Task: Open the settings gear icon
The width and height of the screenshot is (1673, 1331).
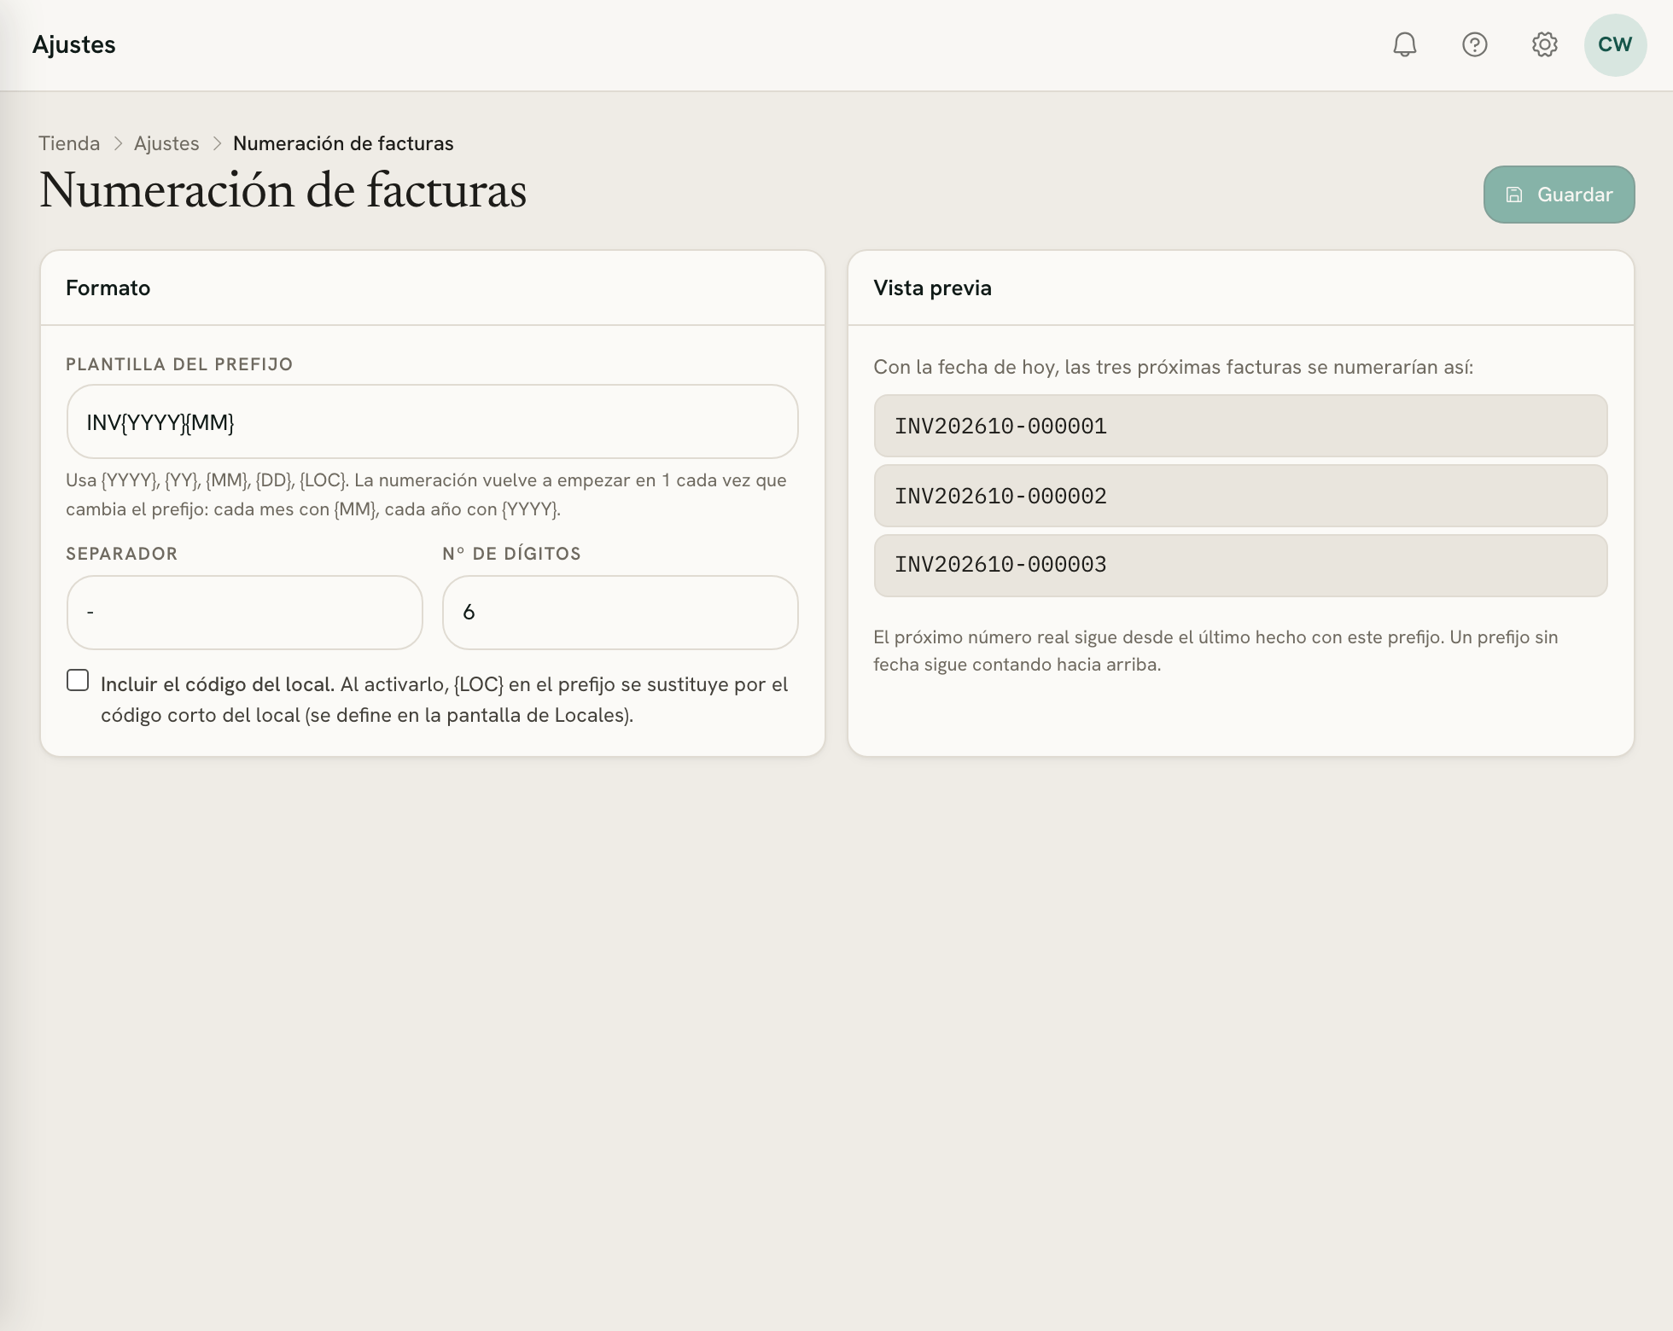Action: 1545,44
